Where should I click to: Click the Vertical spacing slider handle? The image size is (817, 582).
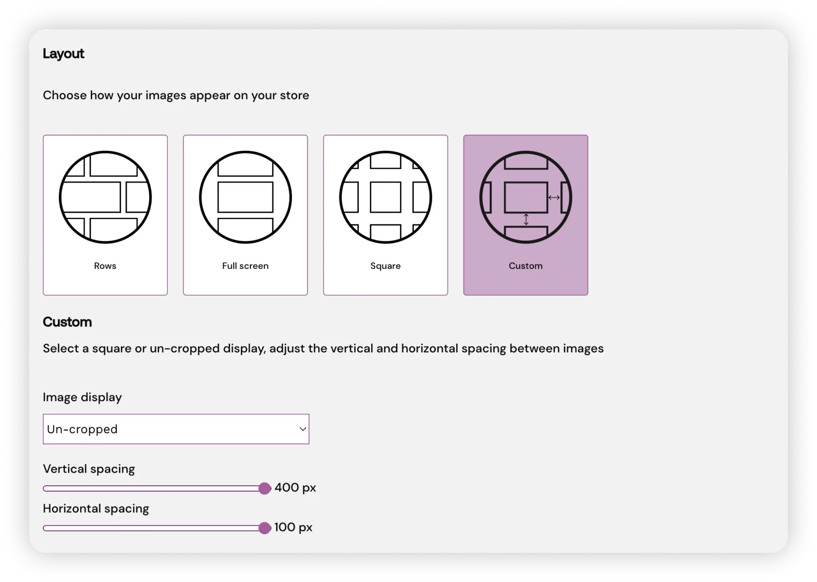tap(265, 488)
